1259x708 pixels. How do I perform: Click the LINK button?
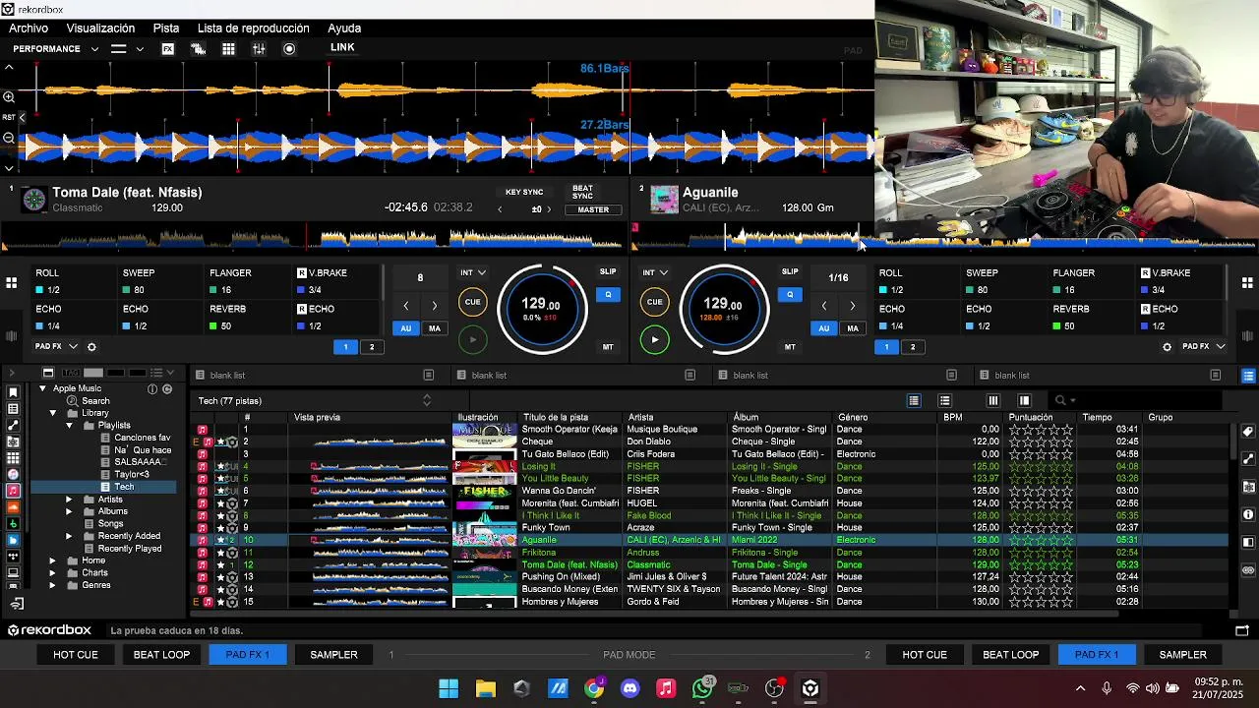point(342,47)
